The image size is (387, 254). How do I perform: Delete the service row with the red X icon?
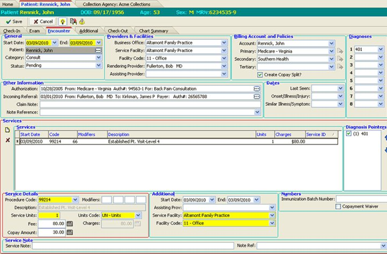click(8, 140)
